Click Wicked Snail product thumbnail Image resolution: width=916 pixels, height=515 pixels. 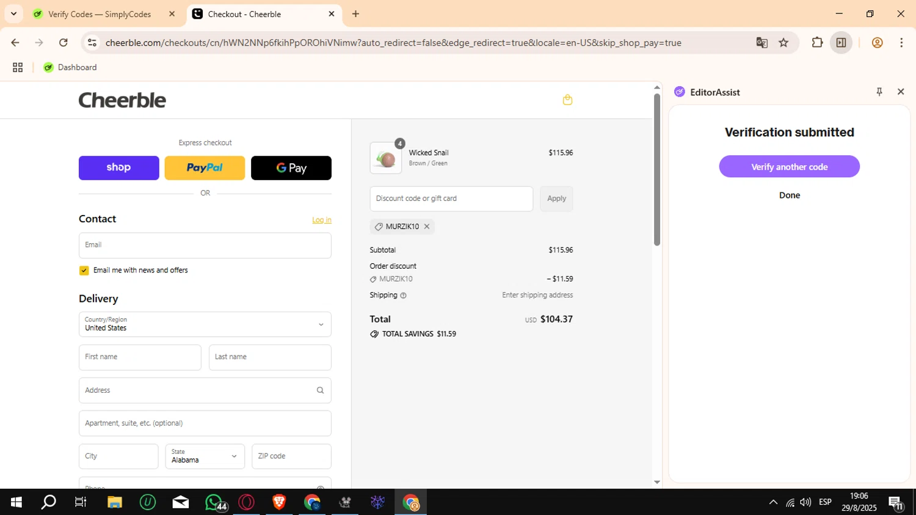click(386, 158)
